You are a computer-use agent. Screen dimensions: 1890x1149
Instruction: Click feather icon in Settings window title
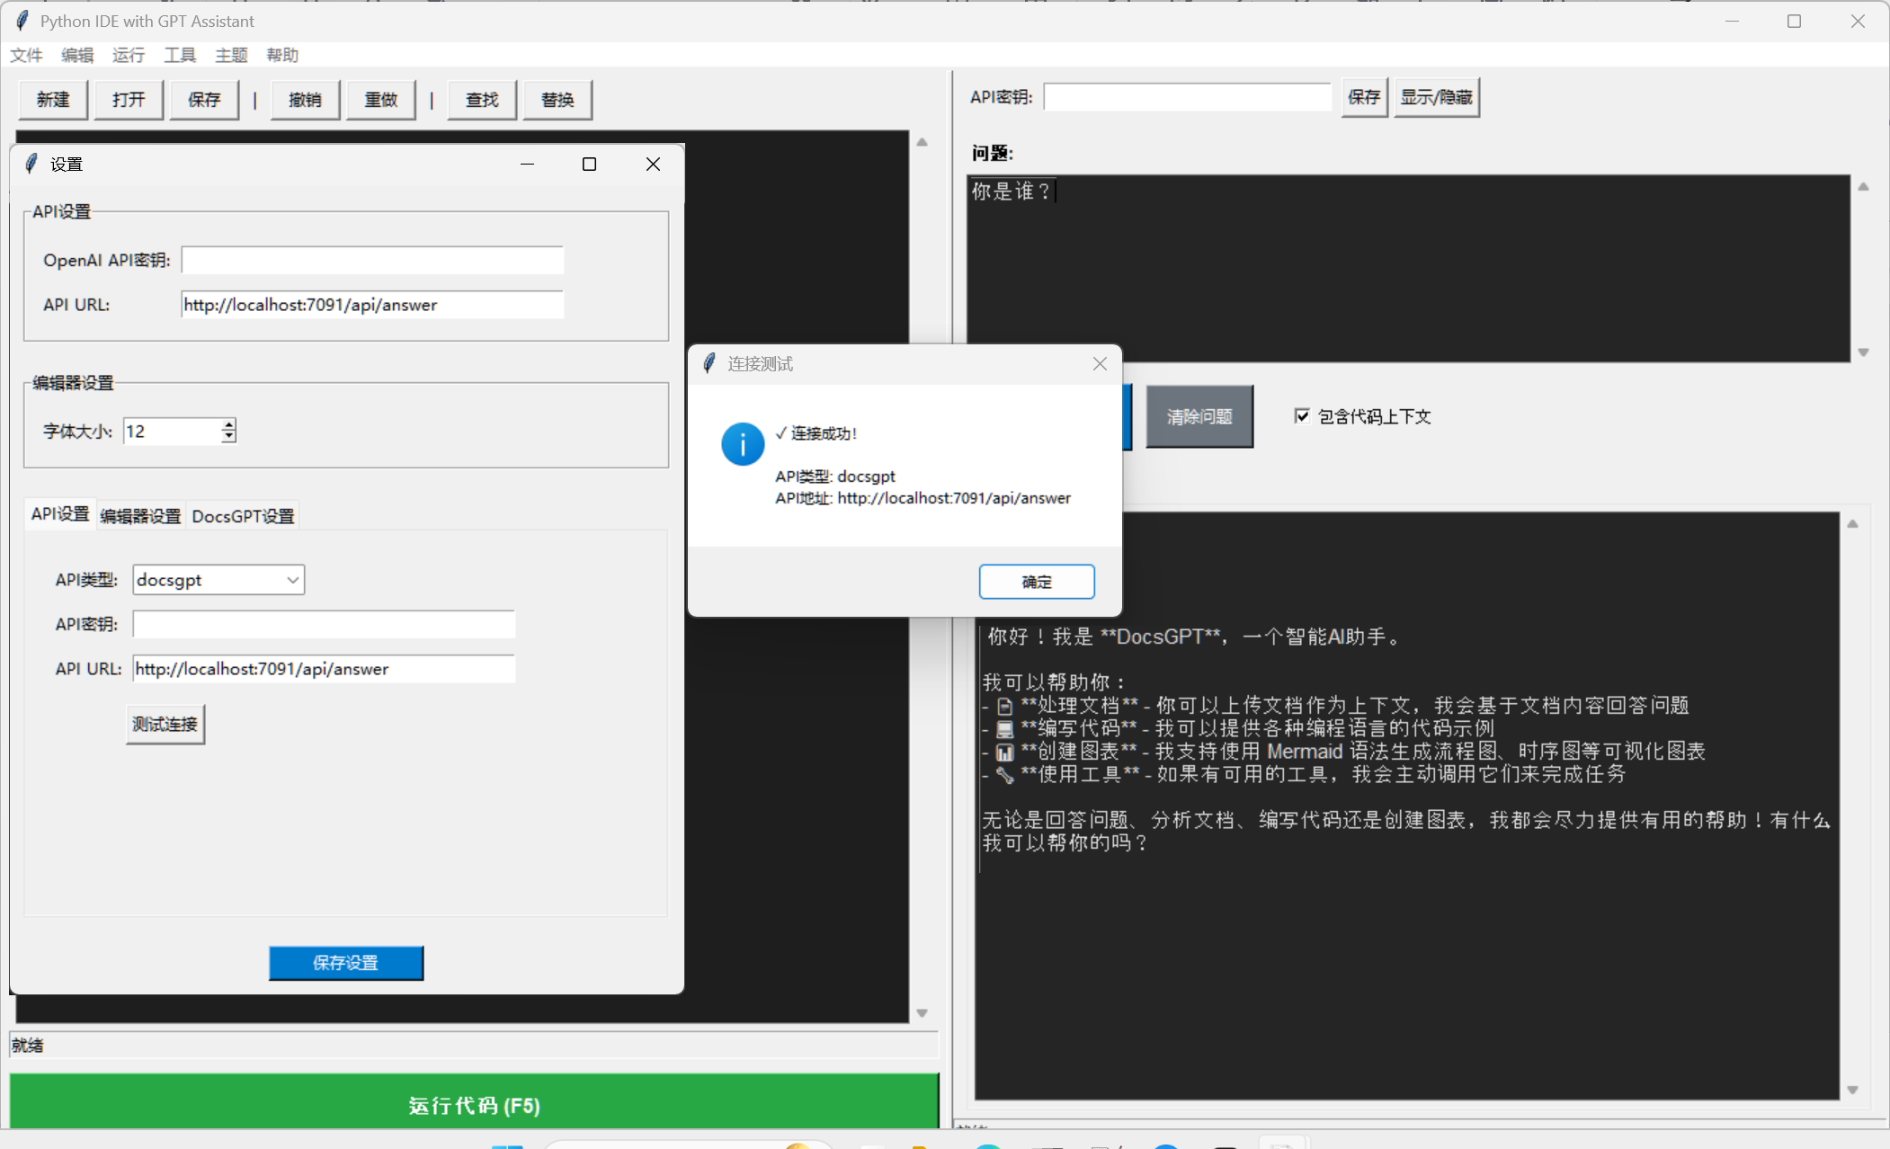point(31,164)
